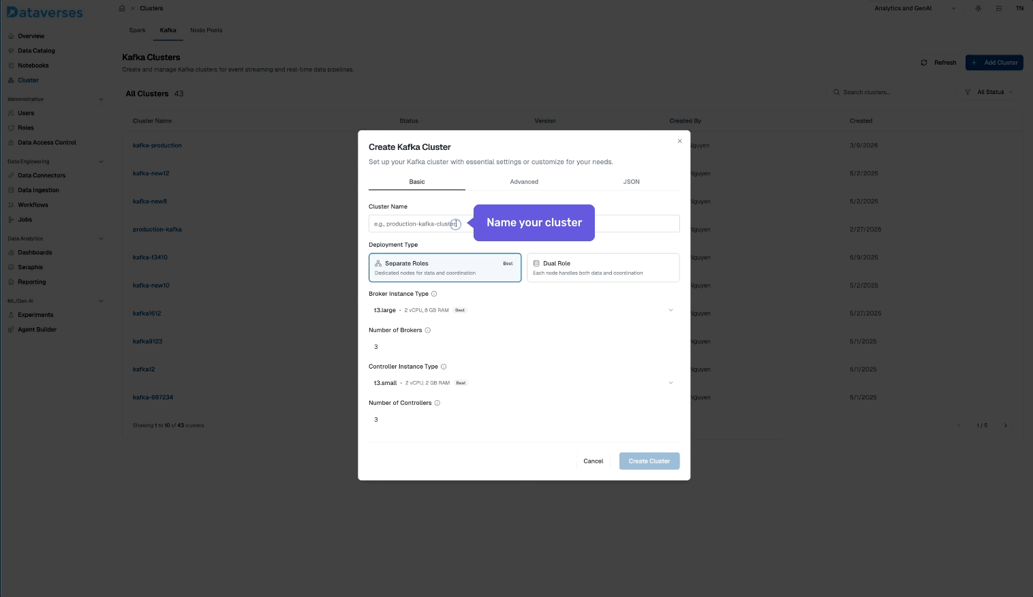Screen dimensions: 1033x597
Task: Select Dual Role deployment type
Action: pyautogui.click(x=603, y=268)
